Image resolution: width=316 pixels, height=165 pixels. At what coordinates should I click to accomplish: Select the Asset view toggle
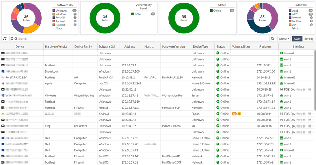point(297,39)
